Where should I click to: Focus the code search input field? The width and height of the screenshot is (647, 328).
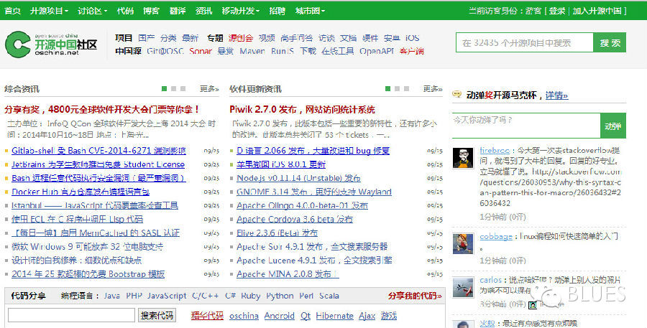coord(71,315)
